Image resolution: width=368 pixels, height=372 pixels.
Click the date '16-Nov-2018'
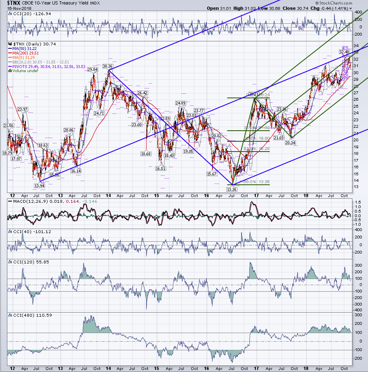(x=19, y=8)
